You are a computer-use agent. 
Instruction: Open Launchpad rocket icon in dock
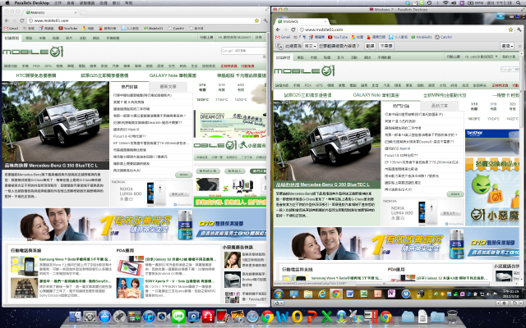pos(119,317)
